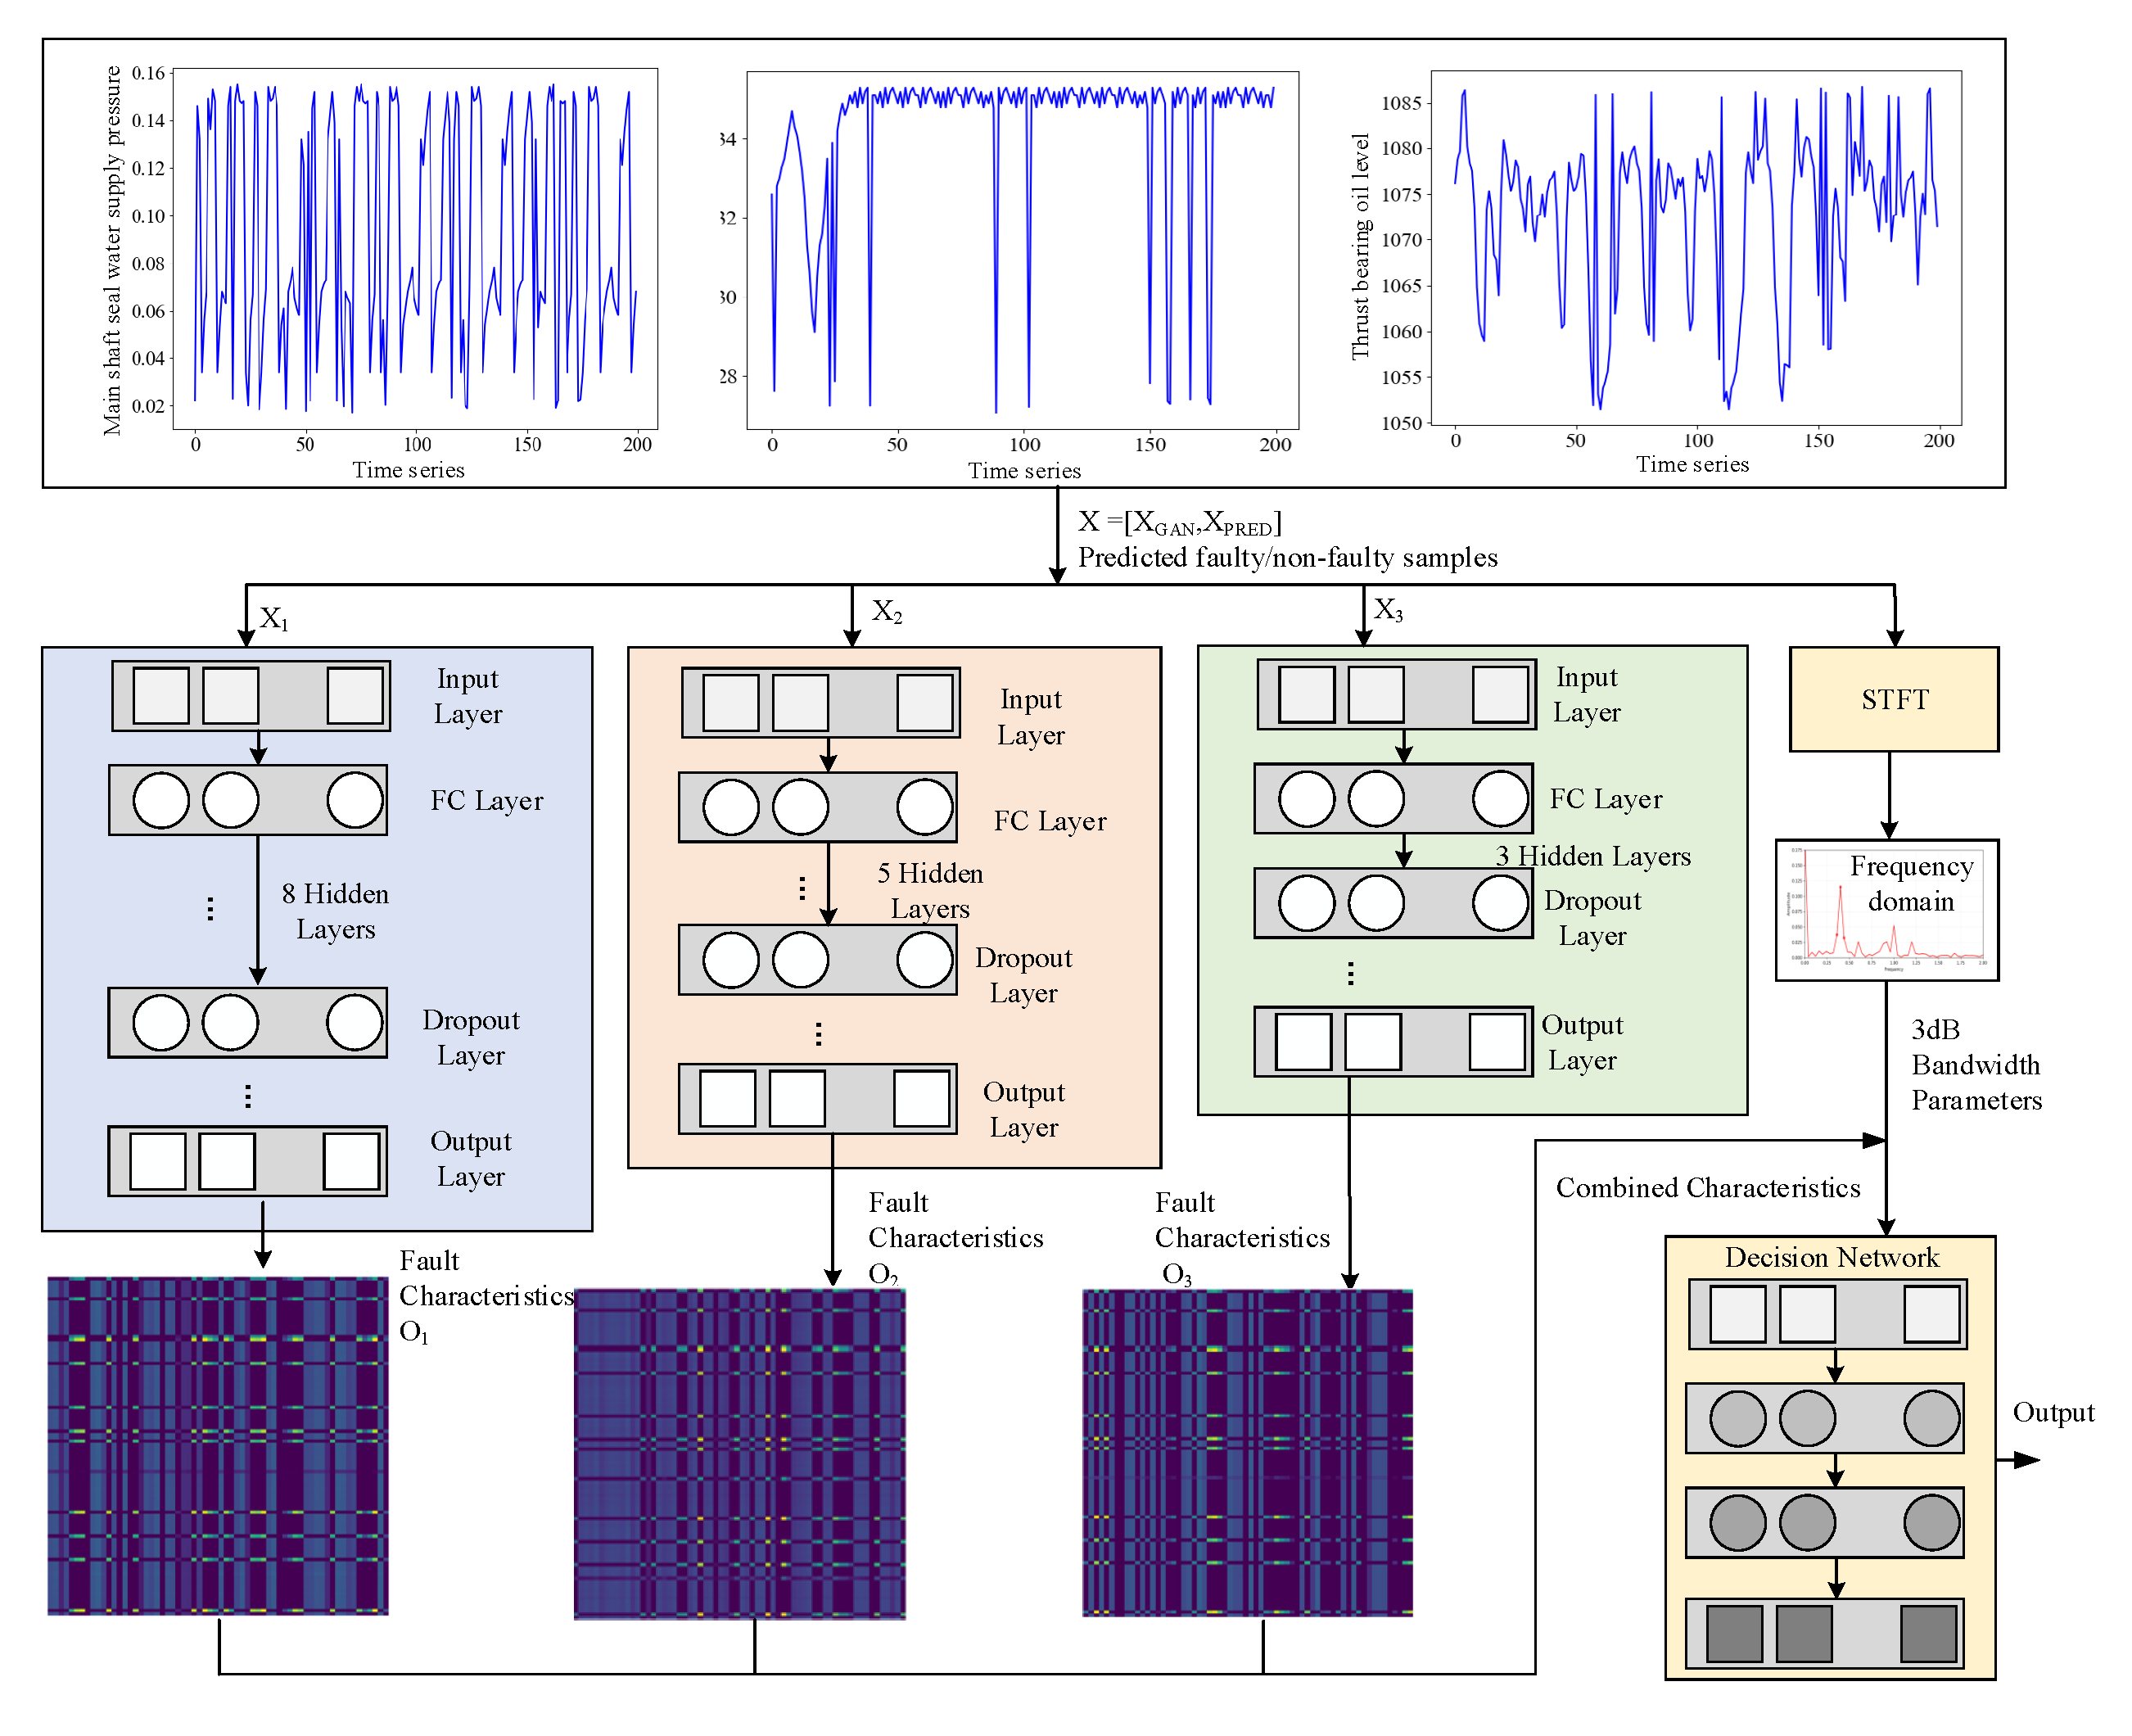Click the Combined Characteristics label

pyautogui.click(x=1707, y=1188)
